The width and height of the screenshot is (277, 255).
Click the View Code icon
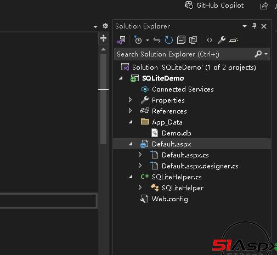click(210, 40)
